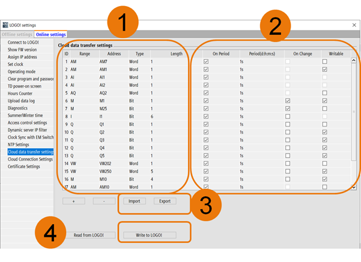Click the LOGO! settings window icon

pyautogui.click(x=5, y=25)
